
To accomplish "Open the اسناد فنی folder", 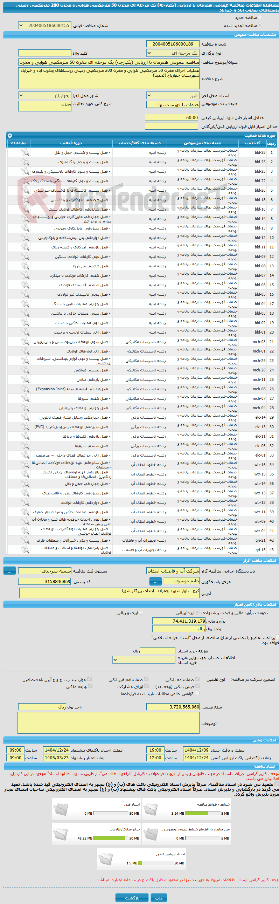I will [x=61, y=810].
